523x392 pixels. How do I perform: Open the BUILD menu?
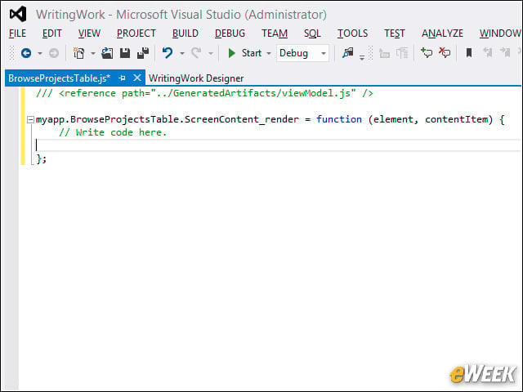click(x=186, y=33)
